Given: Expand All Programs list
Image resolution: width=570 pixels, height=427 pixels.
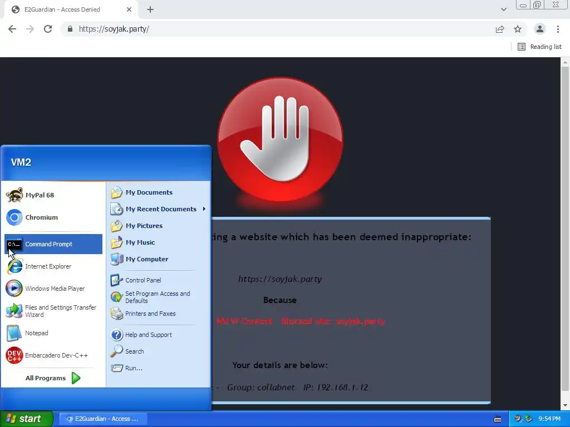Looking at the screenshot, I should [53, 378].
